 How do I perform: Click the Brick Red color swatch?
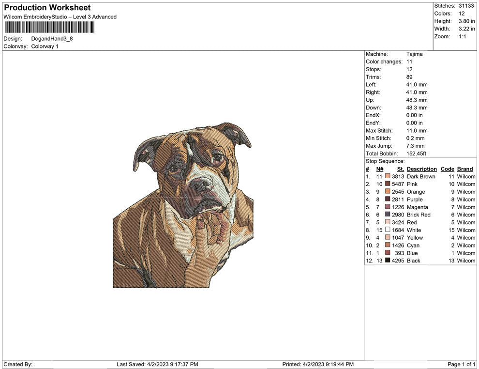388,215
